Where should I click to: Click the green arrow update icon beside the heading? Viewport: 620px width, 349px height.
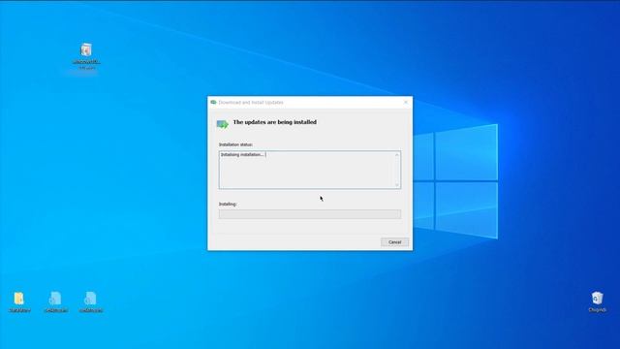click(222, 124)
